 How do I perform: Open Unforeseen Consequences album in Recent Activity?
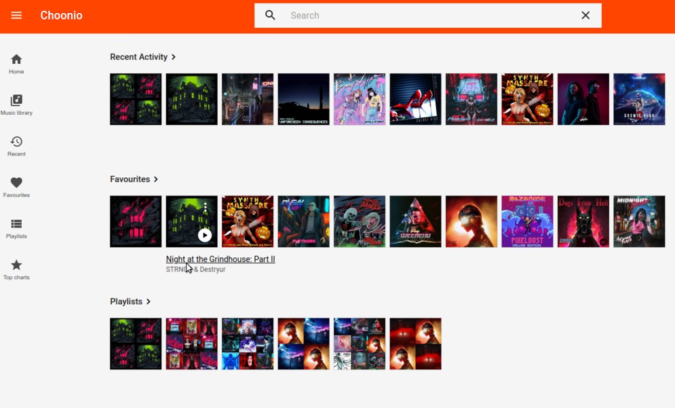pyautogui.click(x=303, y=99)
